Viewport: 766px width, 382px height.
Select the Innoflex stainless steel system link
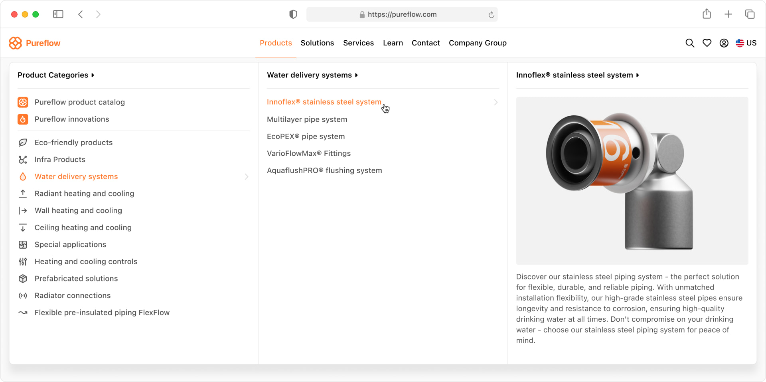click(x=324, y=102)
